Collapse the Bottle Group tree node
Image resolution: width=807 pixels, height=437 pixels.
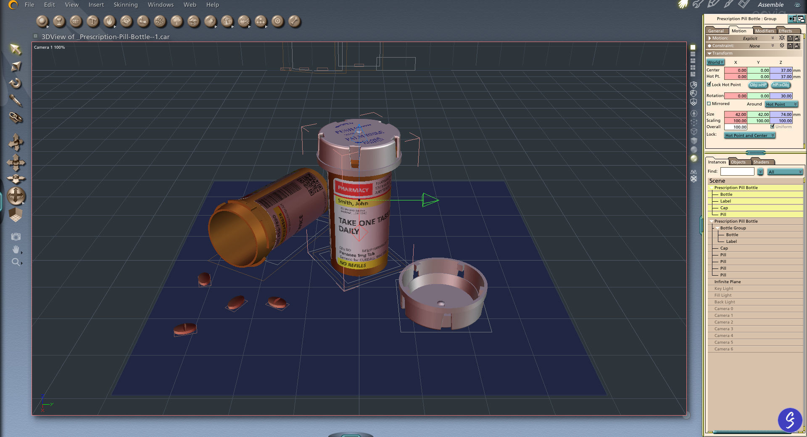pyautogui.click(x=717, y=228)
